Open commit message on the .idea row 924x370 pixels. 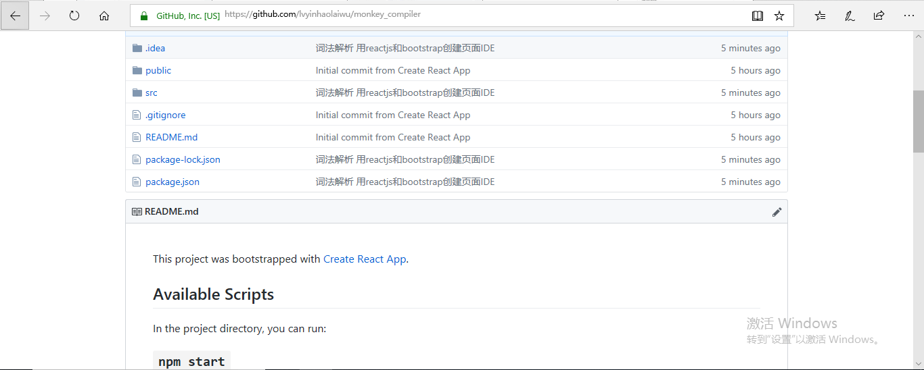tap(405, 48)
